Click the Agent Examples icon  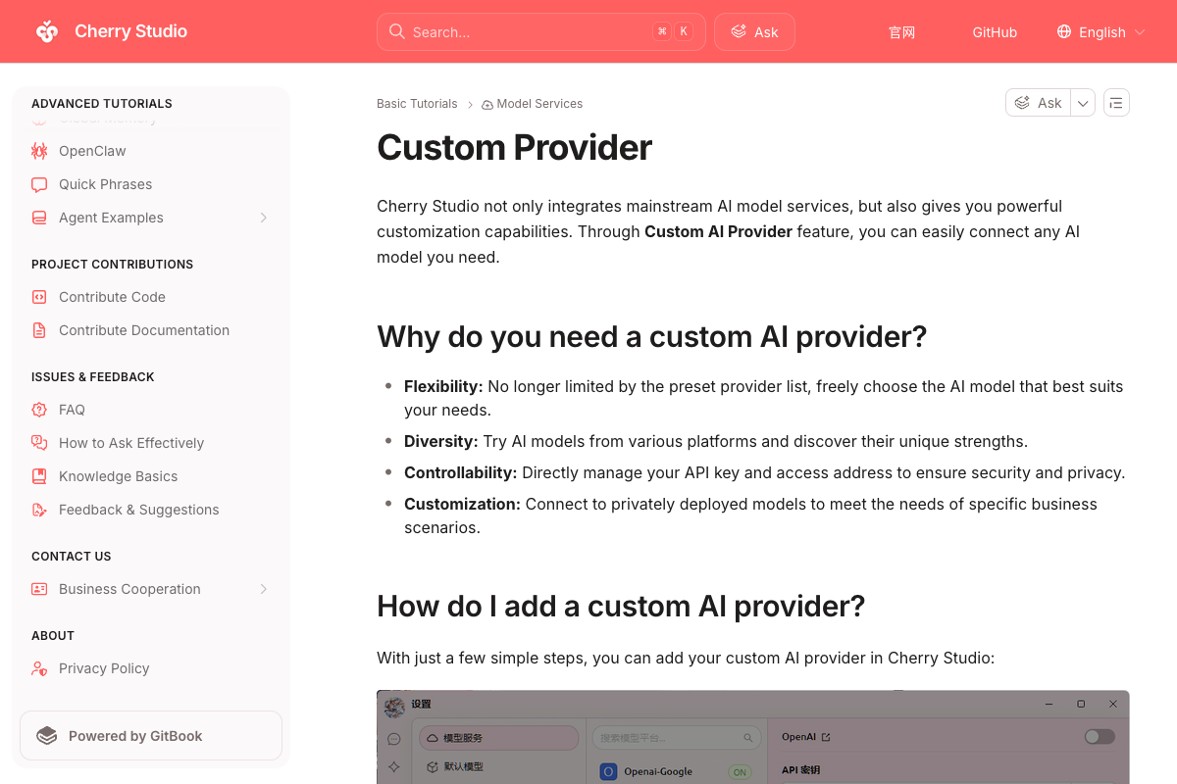click(39, 218)
